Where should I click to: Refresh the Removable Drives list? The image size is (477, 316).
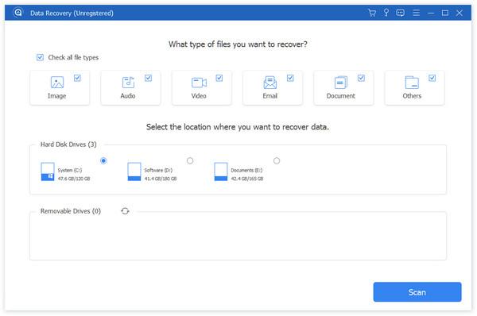click(x=125, y=211)
